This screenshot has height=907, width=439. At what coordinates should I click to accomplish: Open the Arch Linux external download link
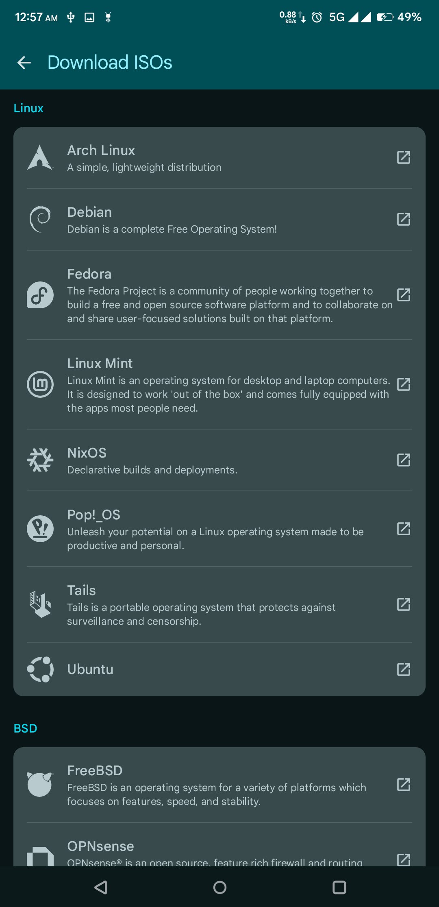point(404,158)
